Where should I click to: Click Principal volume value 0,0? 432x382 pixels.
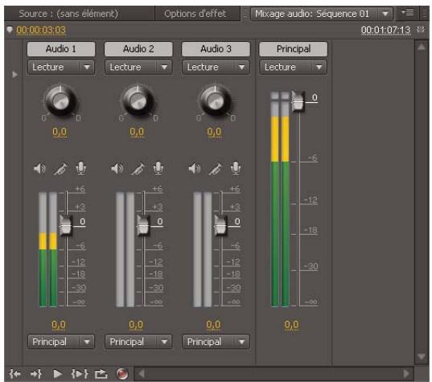pyautogui.click(x=291, y=325)
